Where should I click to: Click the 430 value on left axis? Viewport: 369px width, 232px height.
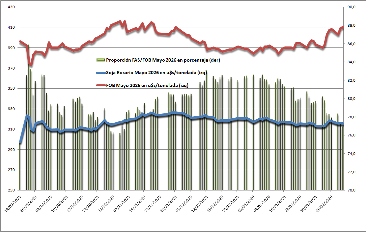(x=12, y=7)
